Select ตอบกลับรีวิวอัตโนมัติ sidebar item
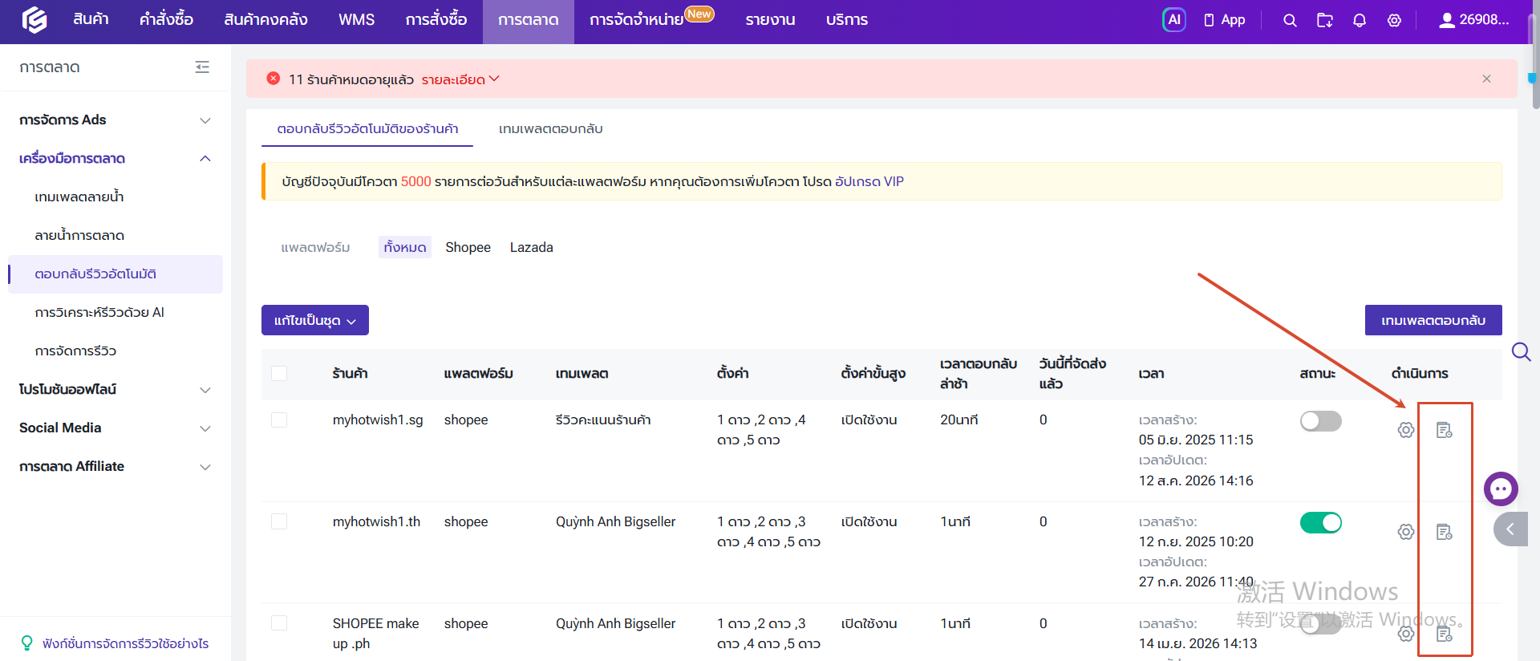 pyautogui.click(x=115, y=274)
